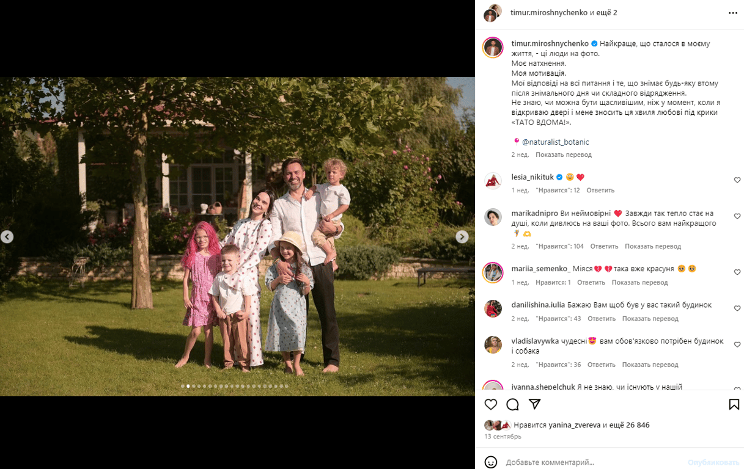
Task: Focus the add comment text field
Action: [x=593, y=462]
